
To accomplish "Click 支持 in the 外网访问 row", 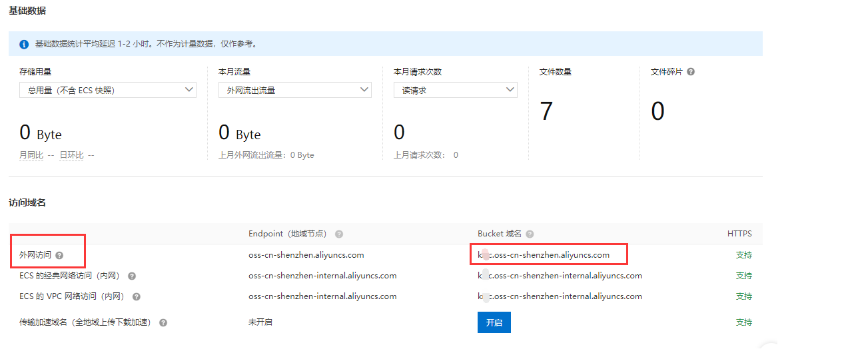I will (x=743, y=255).
